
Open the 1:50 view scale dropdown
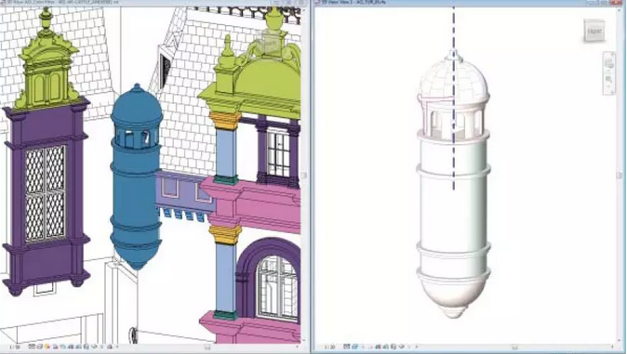click(x=15, y=347)
